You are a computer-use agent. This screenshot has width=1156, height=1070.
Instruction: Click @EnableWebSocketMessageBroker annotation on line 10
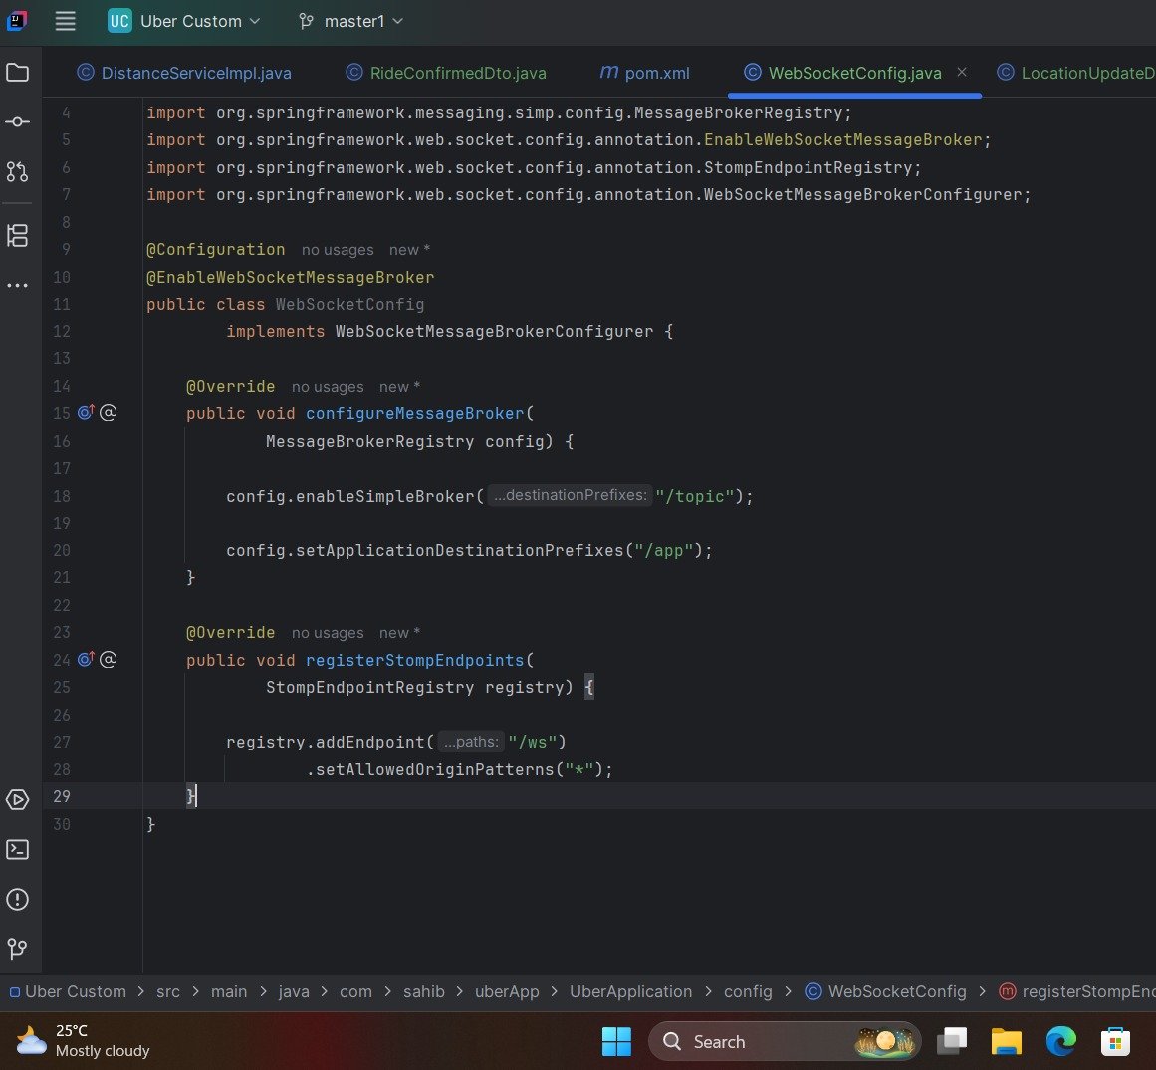(x=291, y=277)
